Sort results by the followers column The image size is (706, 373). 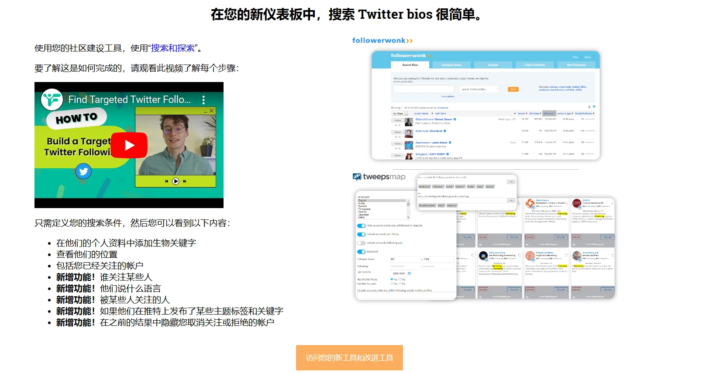549,113
